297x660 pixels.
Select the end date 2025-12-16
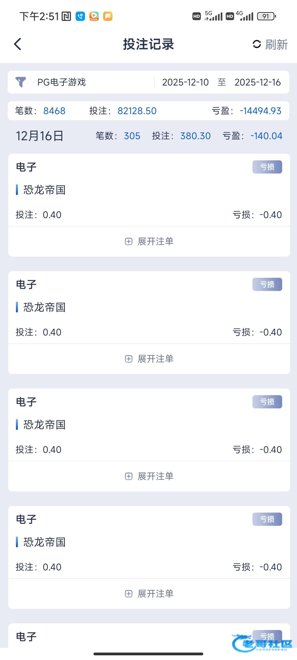258,82
